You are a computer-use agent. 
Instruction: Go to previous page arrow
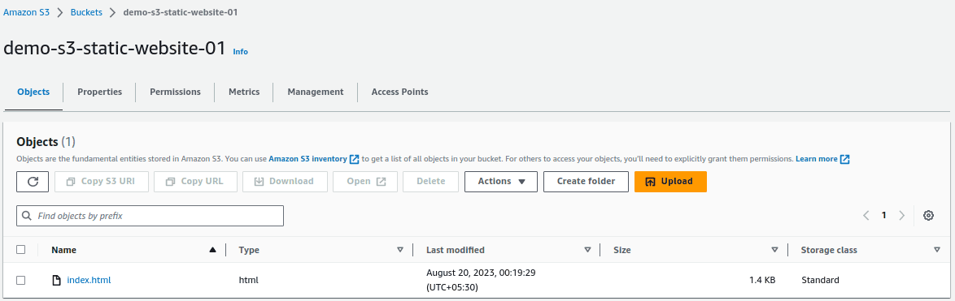coord(866,216)
